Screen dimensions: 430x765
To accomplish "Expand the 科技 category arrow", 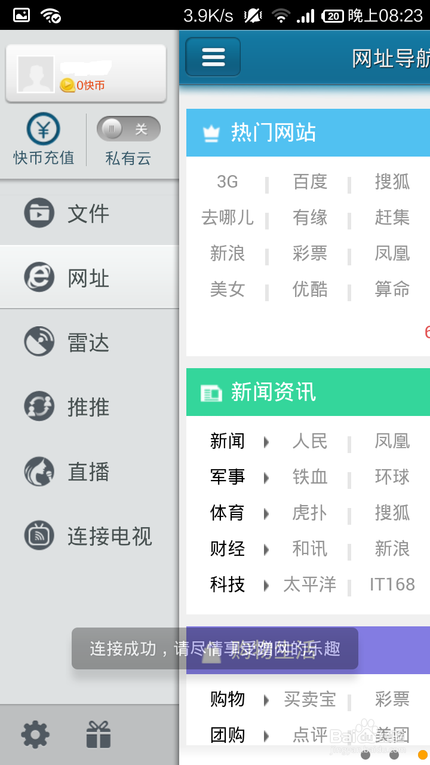I will coord(266,585).
